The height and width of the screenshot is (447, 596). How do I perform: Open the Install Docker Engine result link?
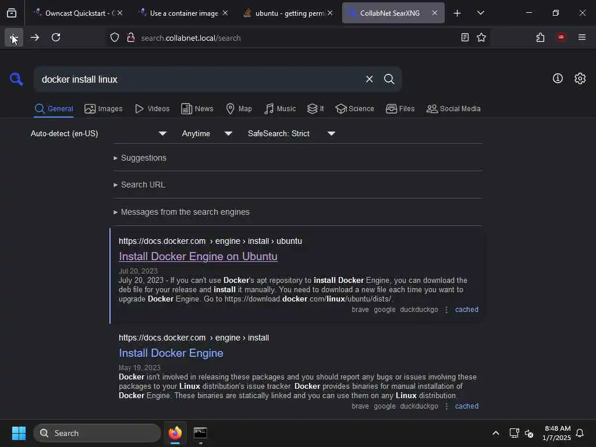click(171, 353)
